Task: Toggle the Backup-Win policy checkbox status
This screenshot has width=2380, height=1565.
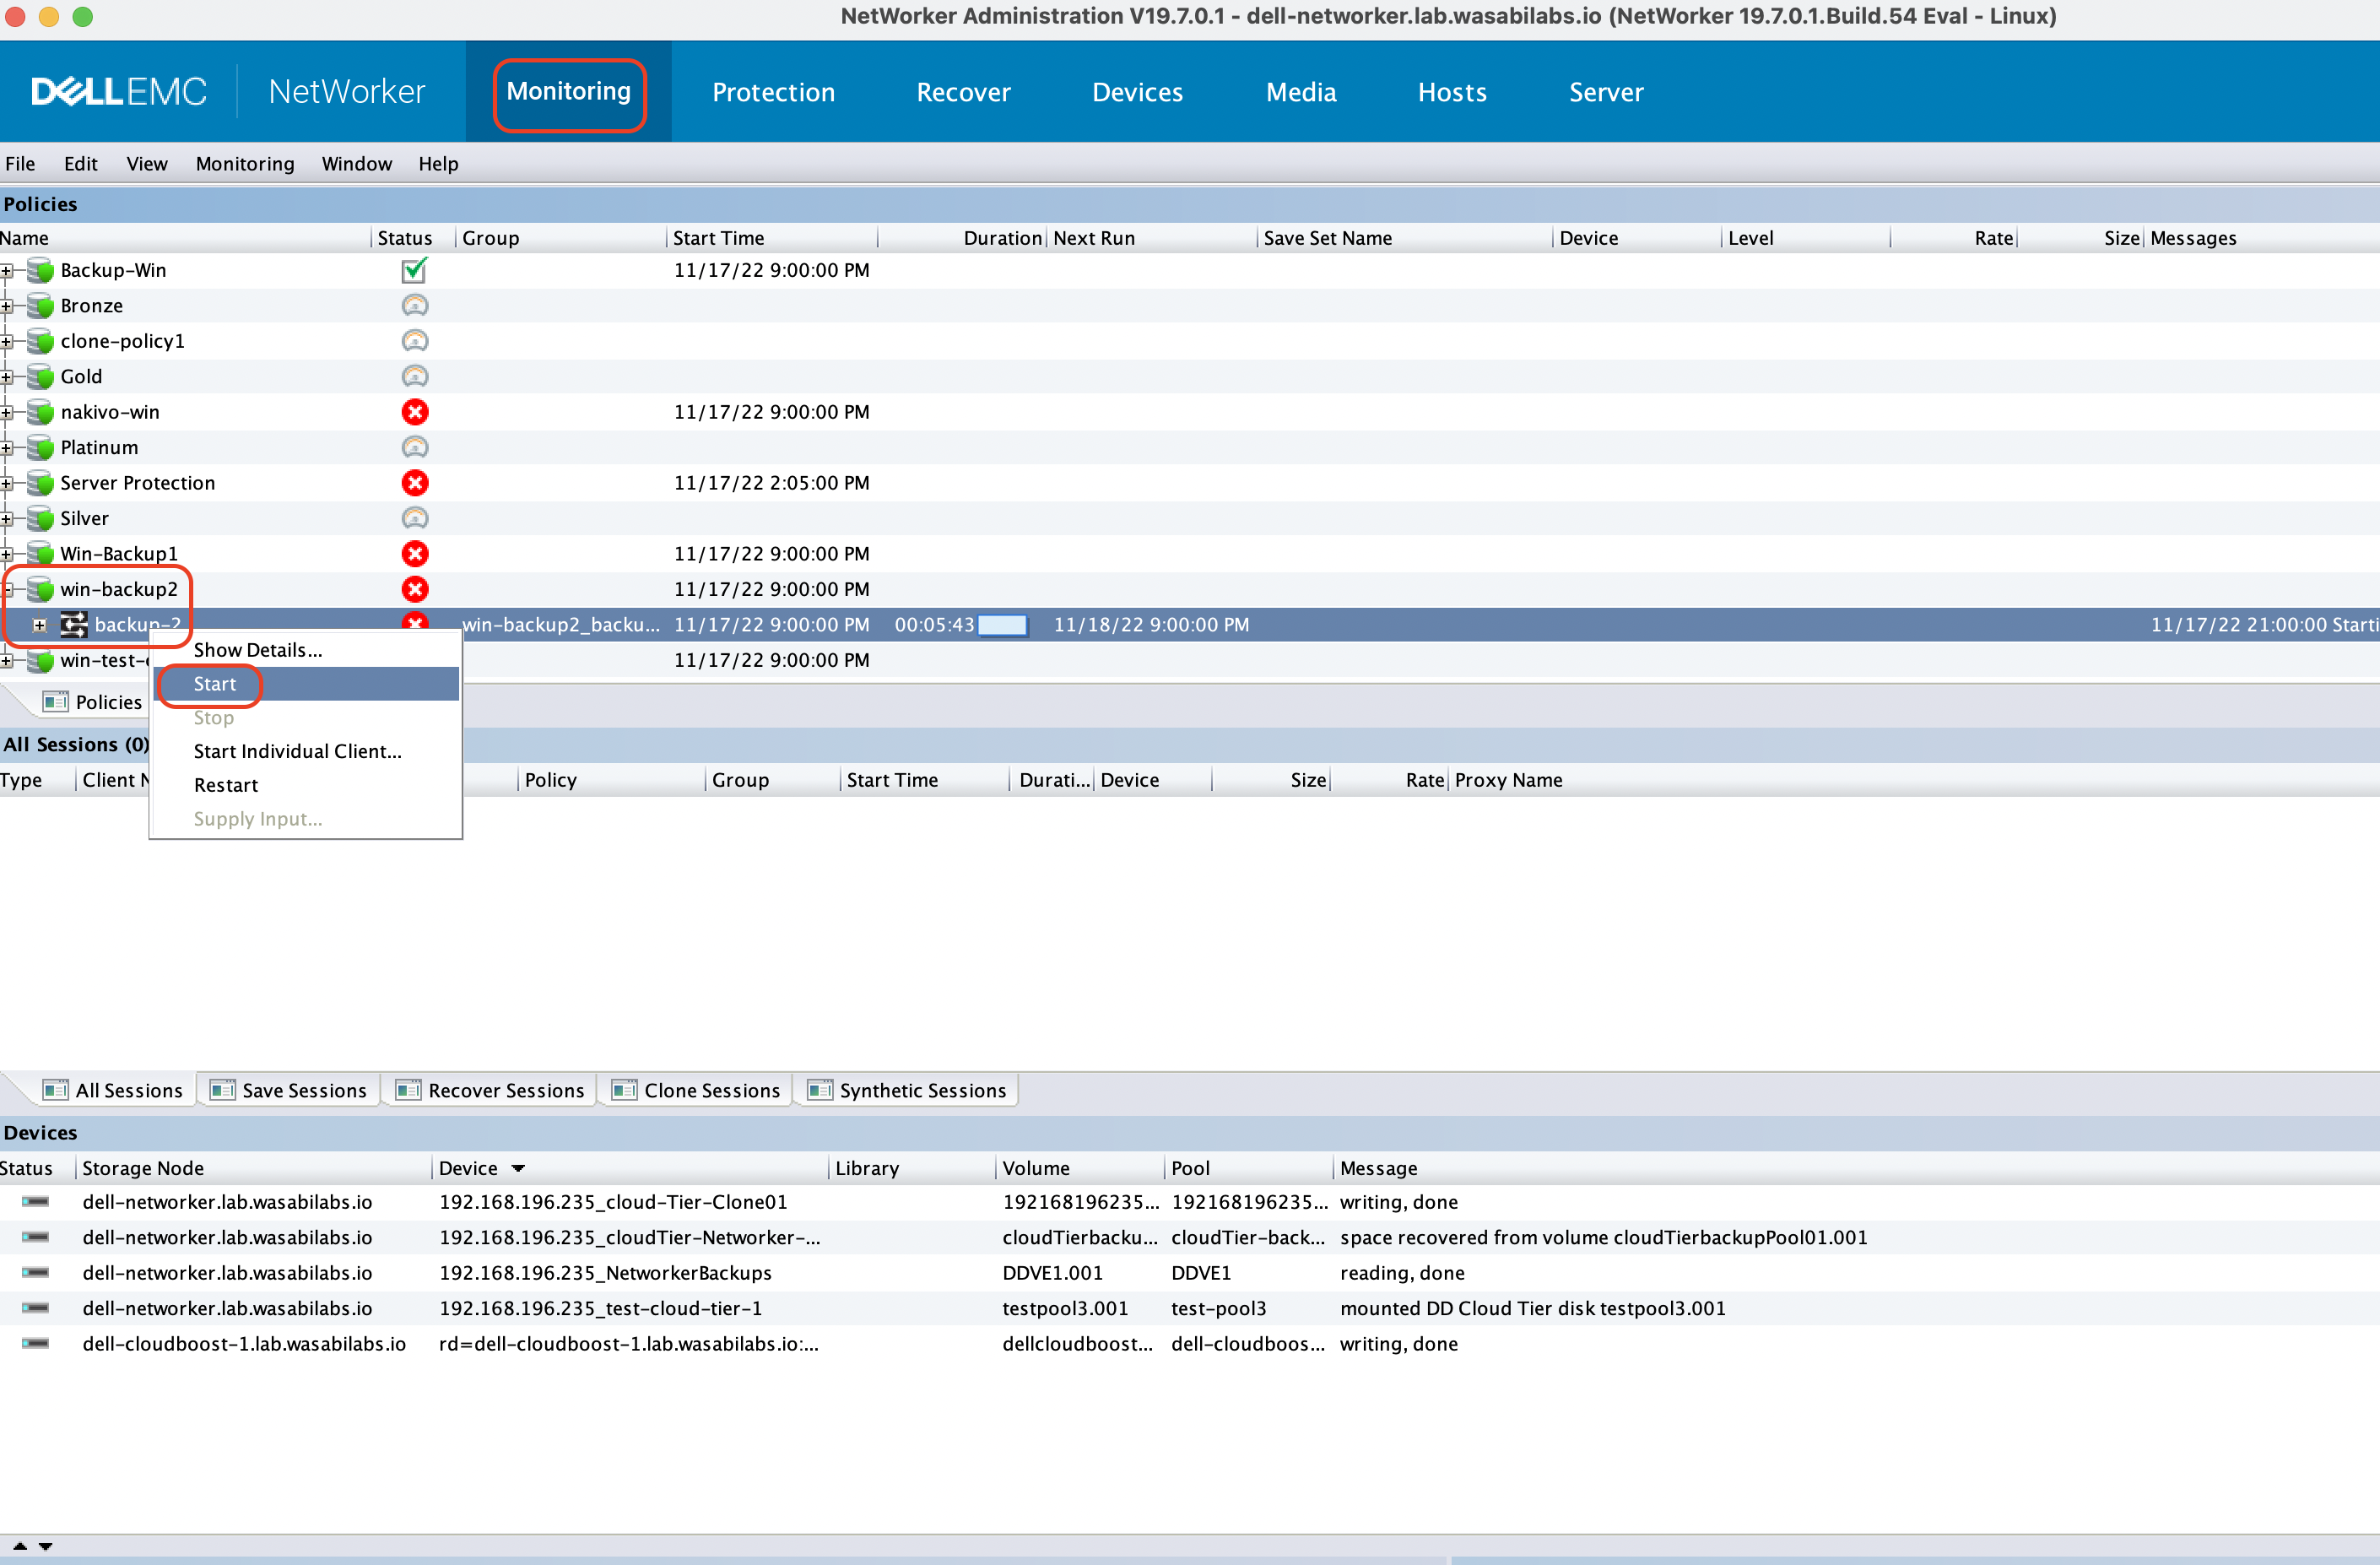Action: tap(414, 271)
